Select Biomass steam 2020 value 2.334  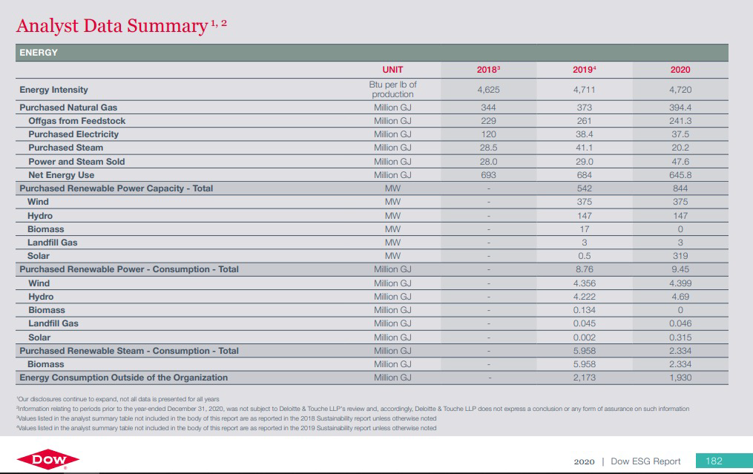[680, 364]
